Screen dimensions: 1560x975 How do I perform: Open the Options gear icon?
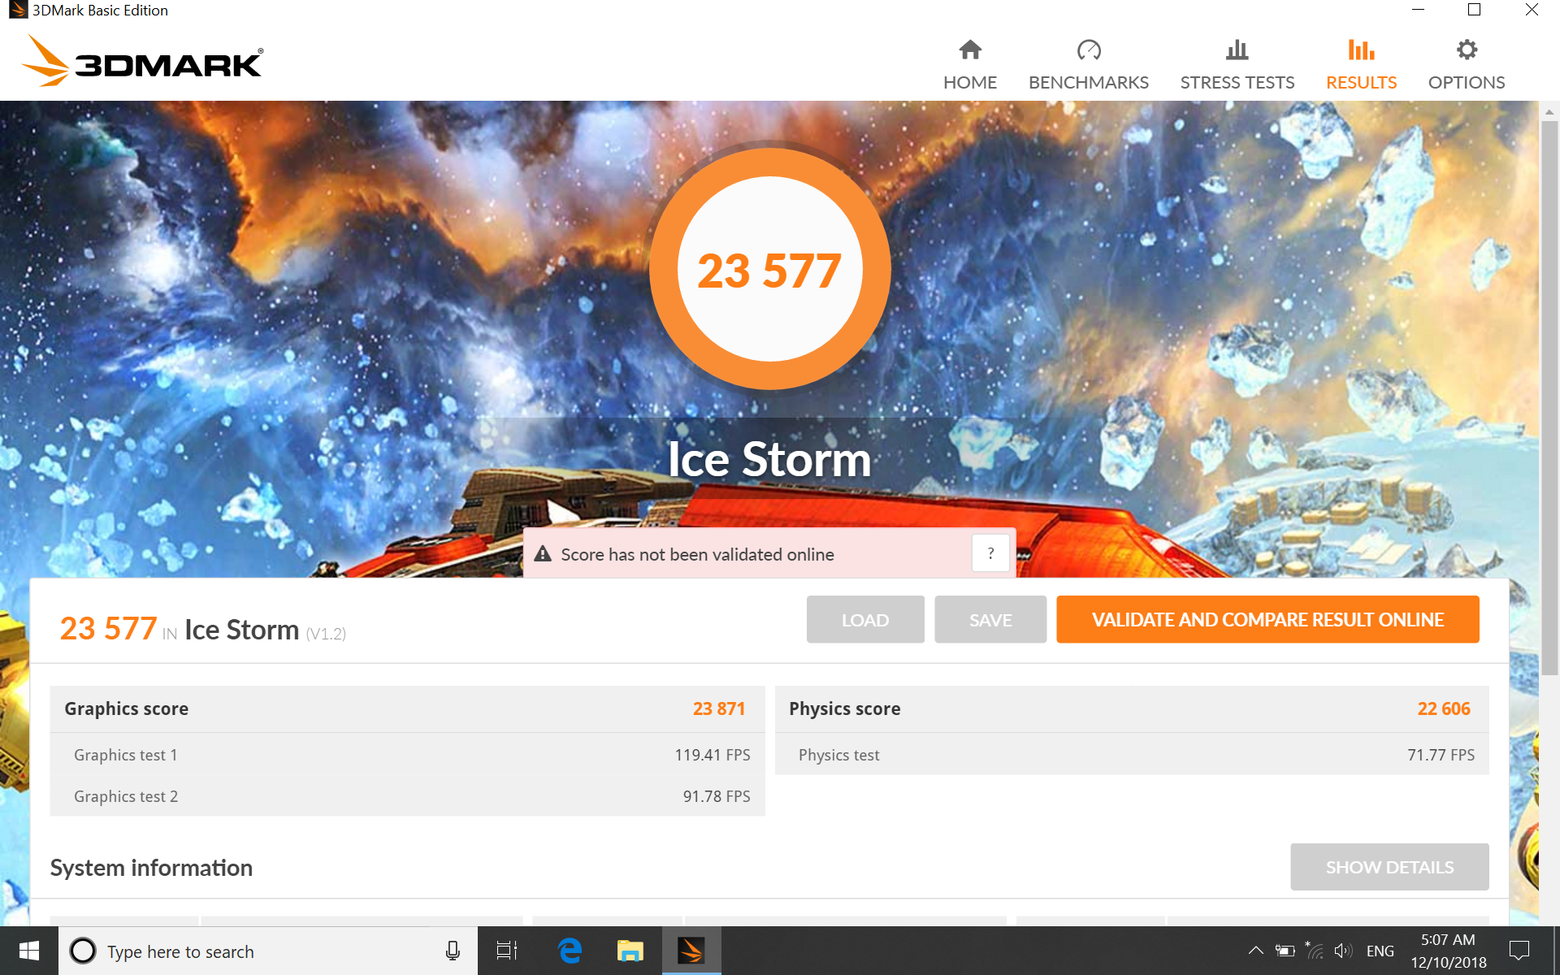[x=1467, y=50]
